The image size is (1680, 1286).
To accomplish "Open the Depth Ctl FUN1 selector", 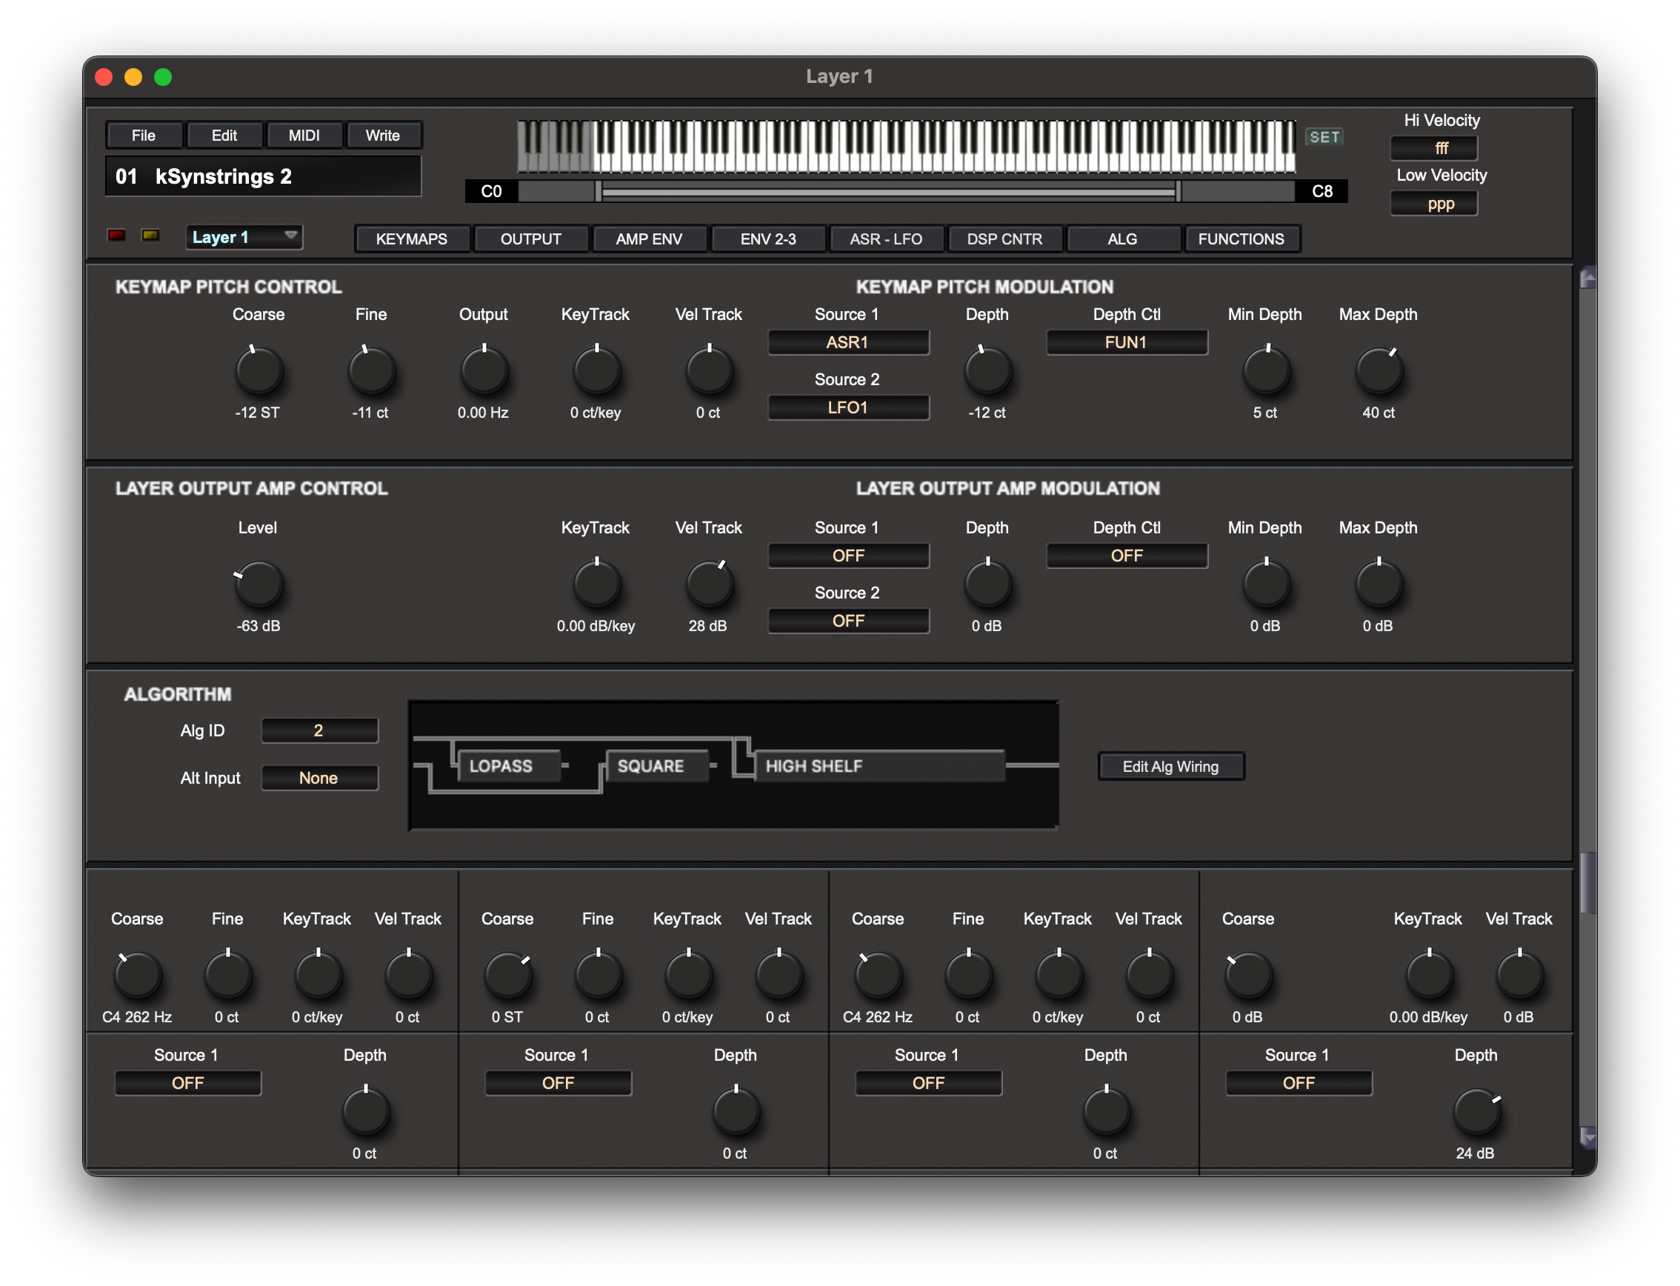I will click(x=1127, y=342).
